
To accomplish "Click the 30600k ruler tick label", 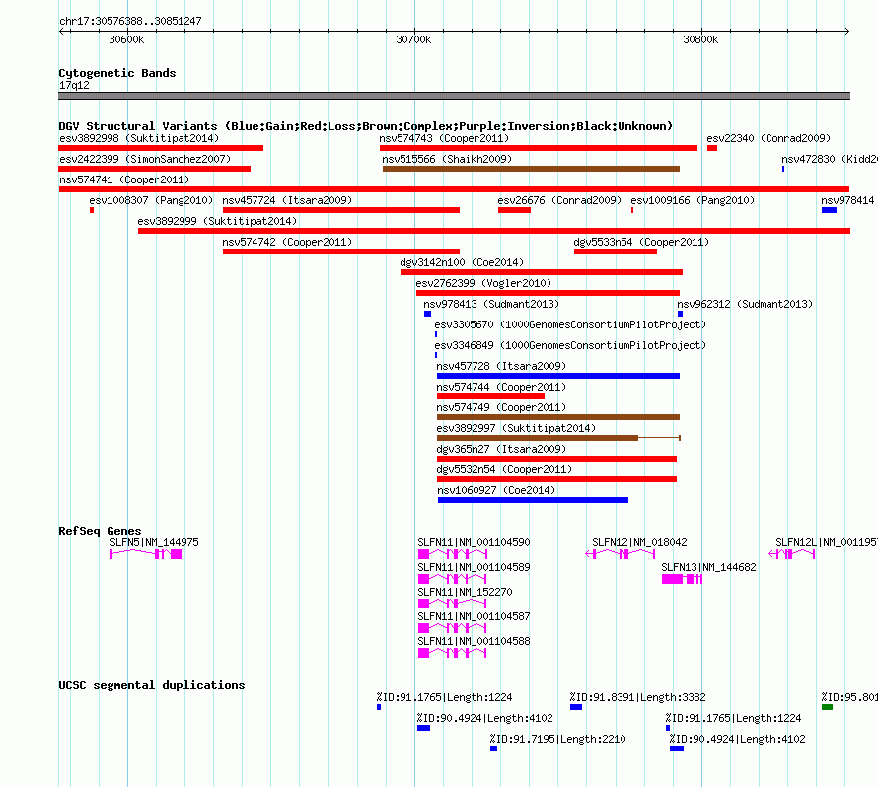I will (126, 39).
